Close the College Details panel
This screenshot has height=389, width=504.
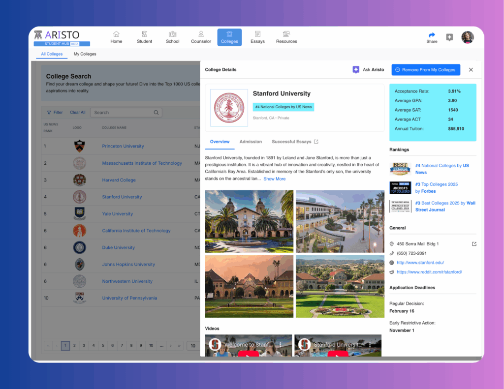471,70
